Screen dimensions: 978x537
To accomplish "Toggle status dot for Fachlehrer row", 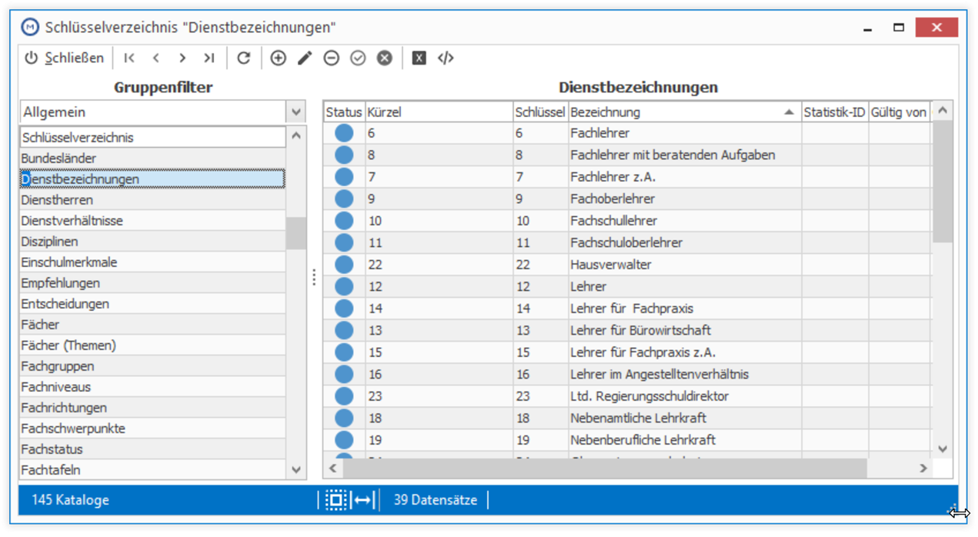I will pyautogui.click(x=344, y=133).
